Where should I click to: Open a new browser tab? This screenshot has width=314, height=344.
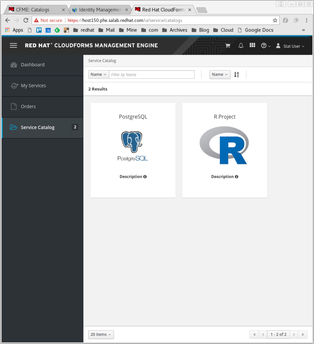[x=202, y=10]
